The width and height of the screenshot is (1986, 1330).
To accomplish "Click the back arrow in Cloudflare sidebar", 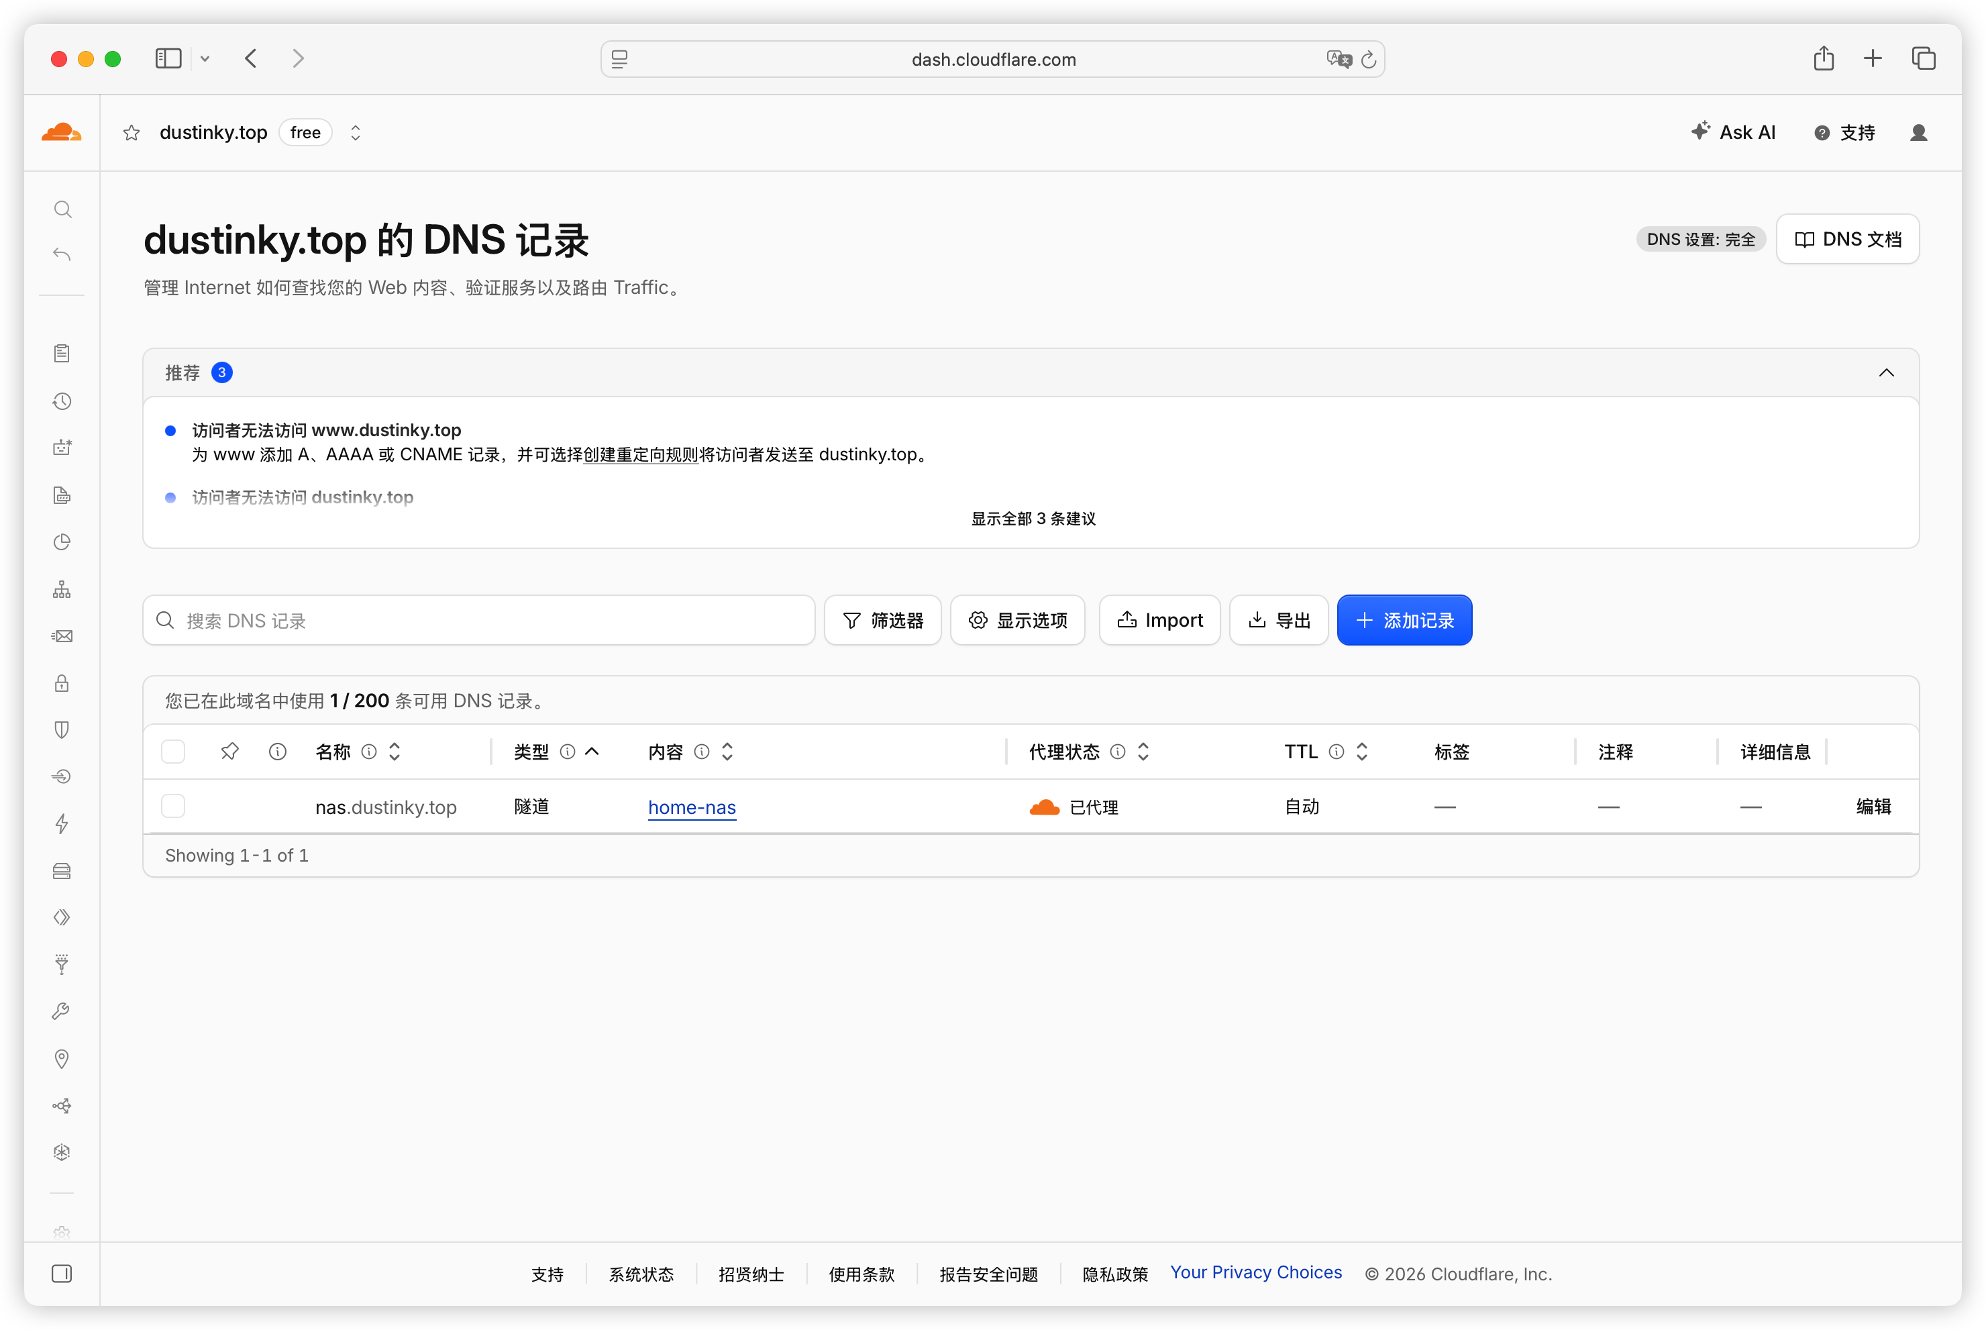I will [62, 254].
